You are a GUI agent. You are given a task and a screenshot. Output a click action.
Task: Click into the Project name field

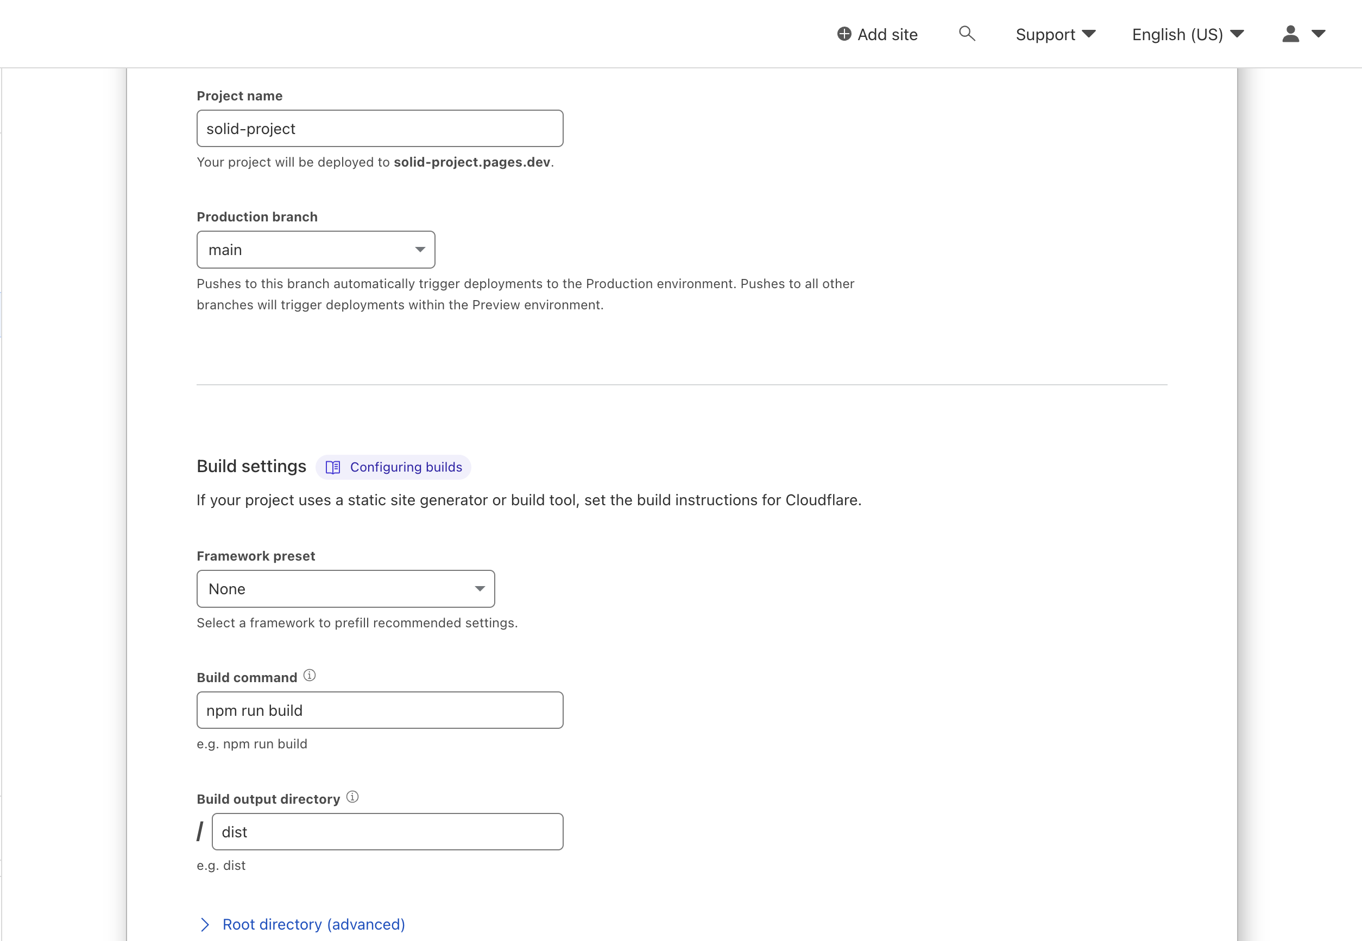click(x=379, y=129)
